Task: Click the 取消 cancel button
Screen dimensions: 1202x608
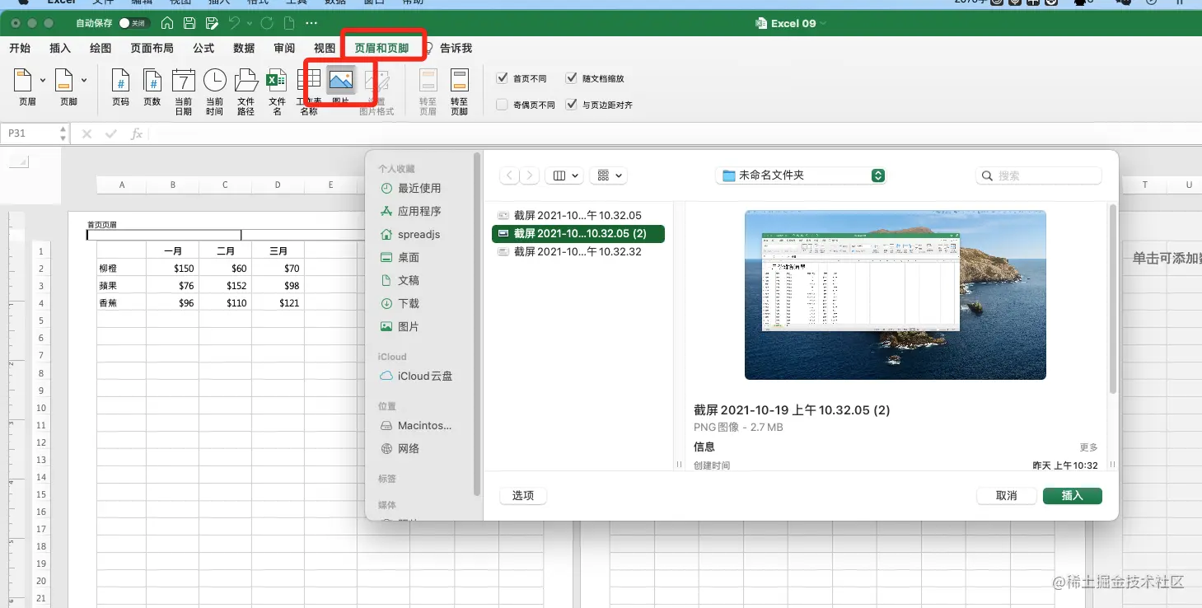Action: pyautogui.click(x=1006, y=496)
